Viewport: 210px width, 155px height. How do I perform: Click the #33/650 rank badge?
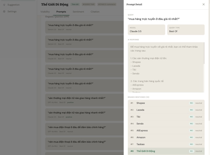(88, 4)
